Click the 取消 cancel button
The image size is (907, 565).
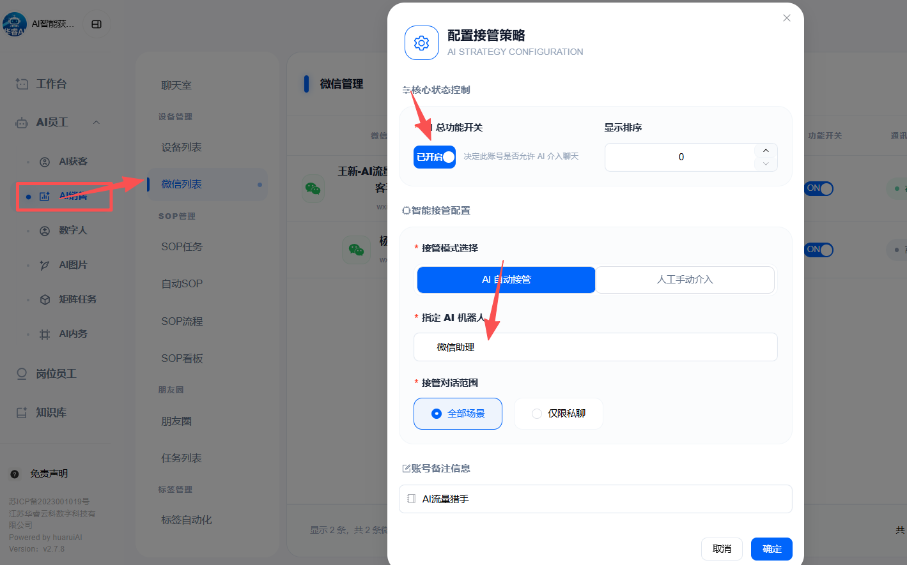click(x=722, y=549)
